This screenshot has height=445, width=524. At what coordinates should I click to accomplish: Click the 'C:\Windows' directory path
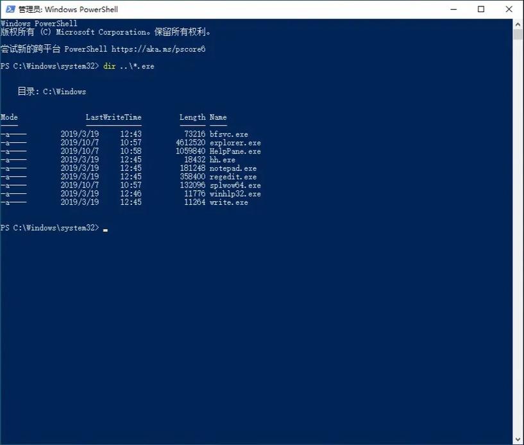pyautogui.click(x=64, y=92)
